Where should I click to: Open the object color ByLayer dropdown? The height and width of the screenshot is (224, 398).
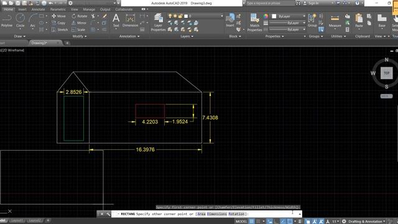coord(289,16)
